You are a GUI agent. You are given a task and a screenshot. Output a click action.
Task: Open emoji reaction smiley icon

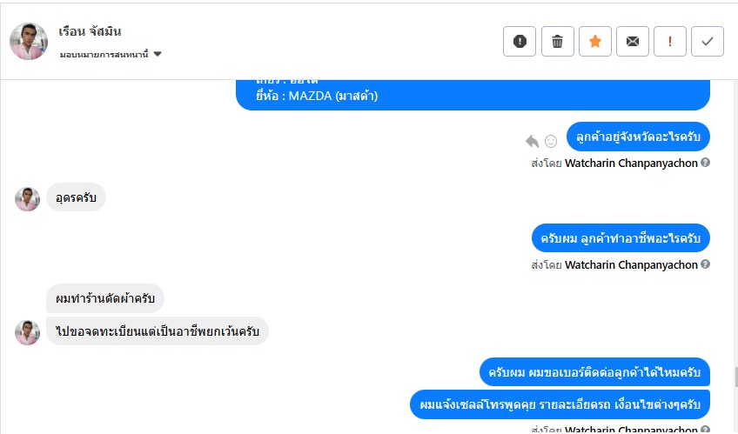(x=551, y=141)
